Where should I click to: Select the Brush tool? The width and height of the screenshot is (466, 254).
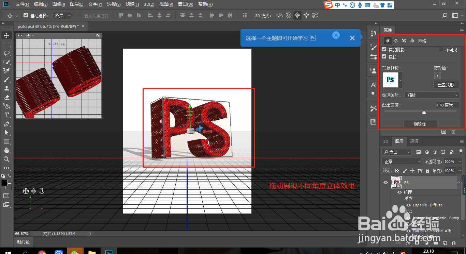(x=6, y=80)
